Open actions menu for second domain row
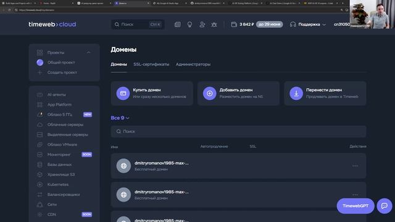The image size is (395, 222). click(355, 195)
